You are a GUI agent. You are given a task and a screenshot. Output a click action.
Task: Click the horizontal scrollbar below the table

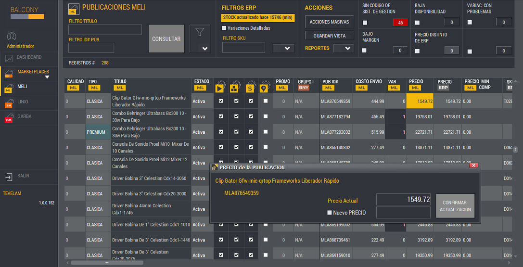pyautogui.click(x=107, y=263)
